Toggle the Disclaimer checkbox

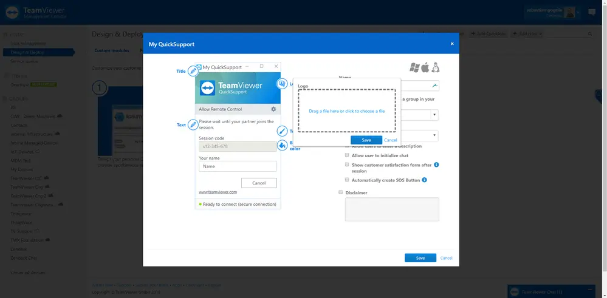click(341, 192)
